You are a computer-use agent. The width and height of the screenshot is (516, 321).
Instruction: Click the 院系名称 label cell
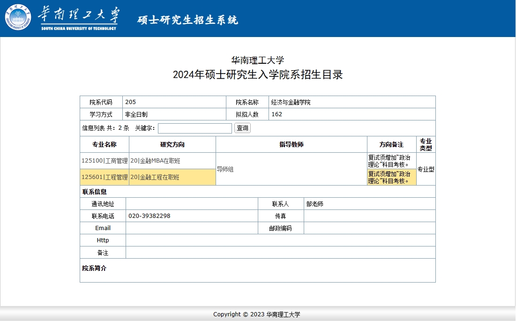click(247, 102)
